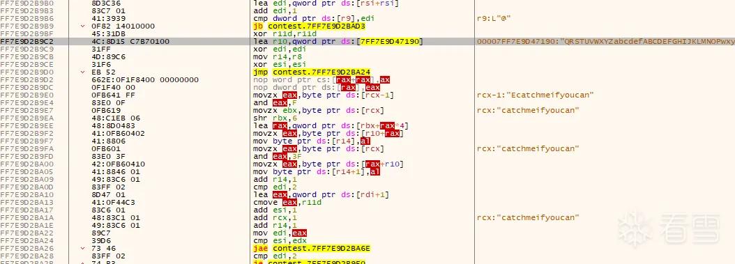Click the highlighted operand 7FF7E9D47190
The height and width of the screenshot is (264, 735).
(389, 41)
